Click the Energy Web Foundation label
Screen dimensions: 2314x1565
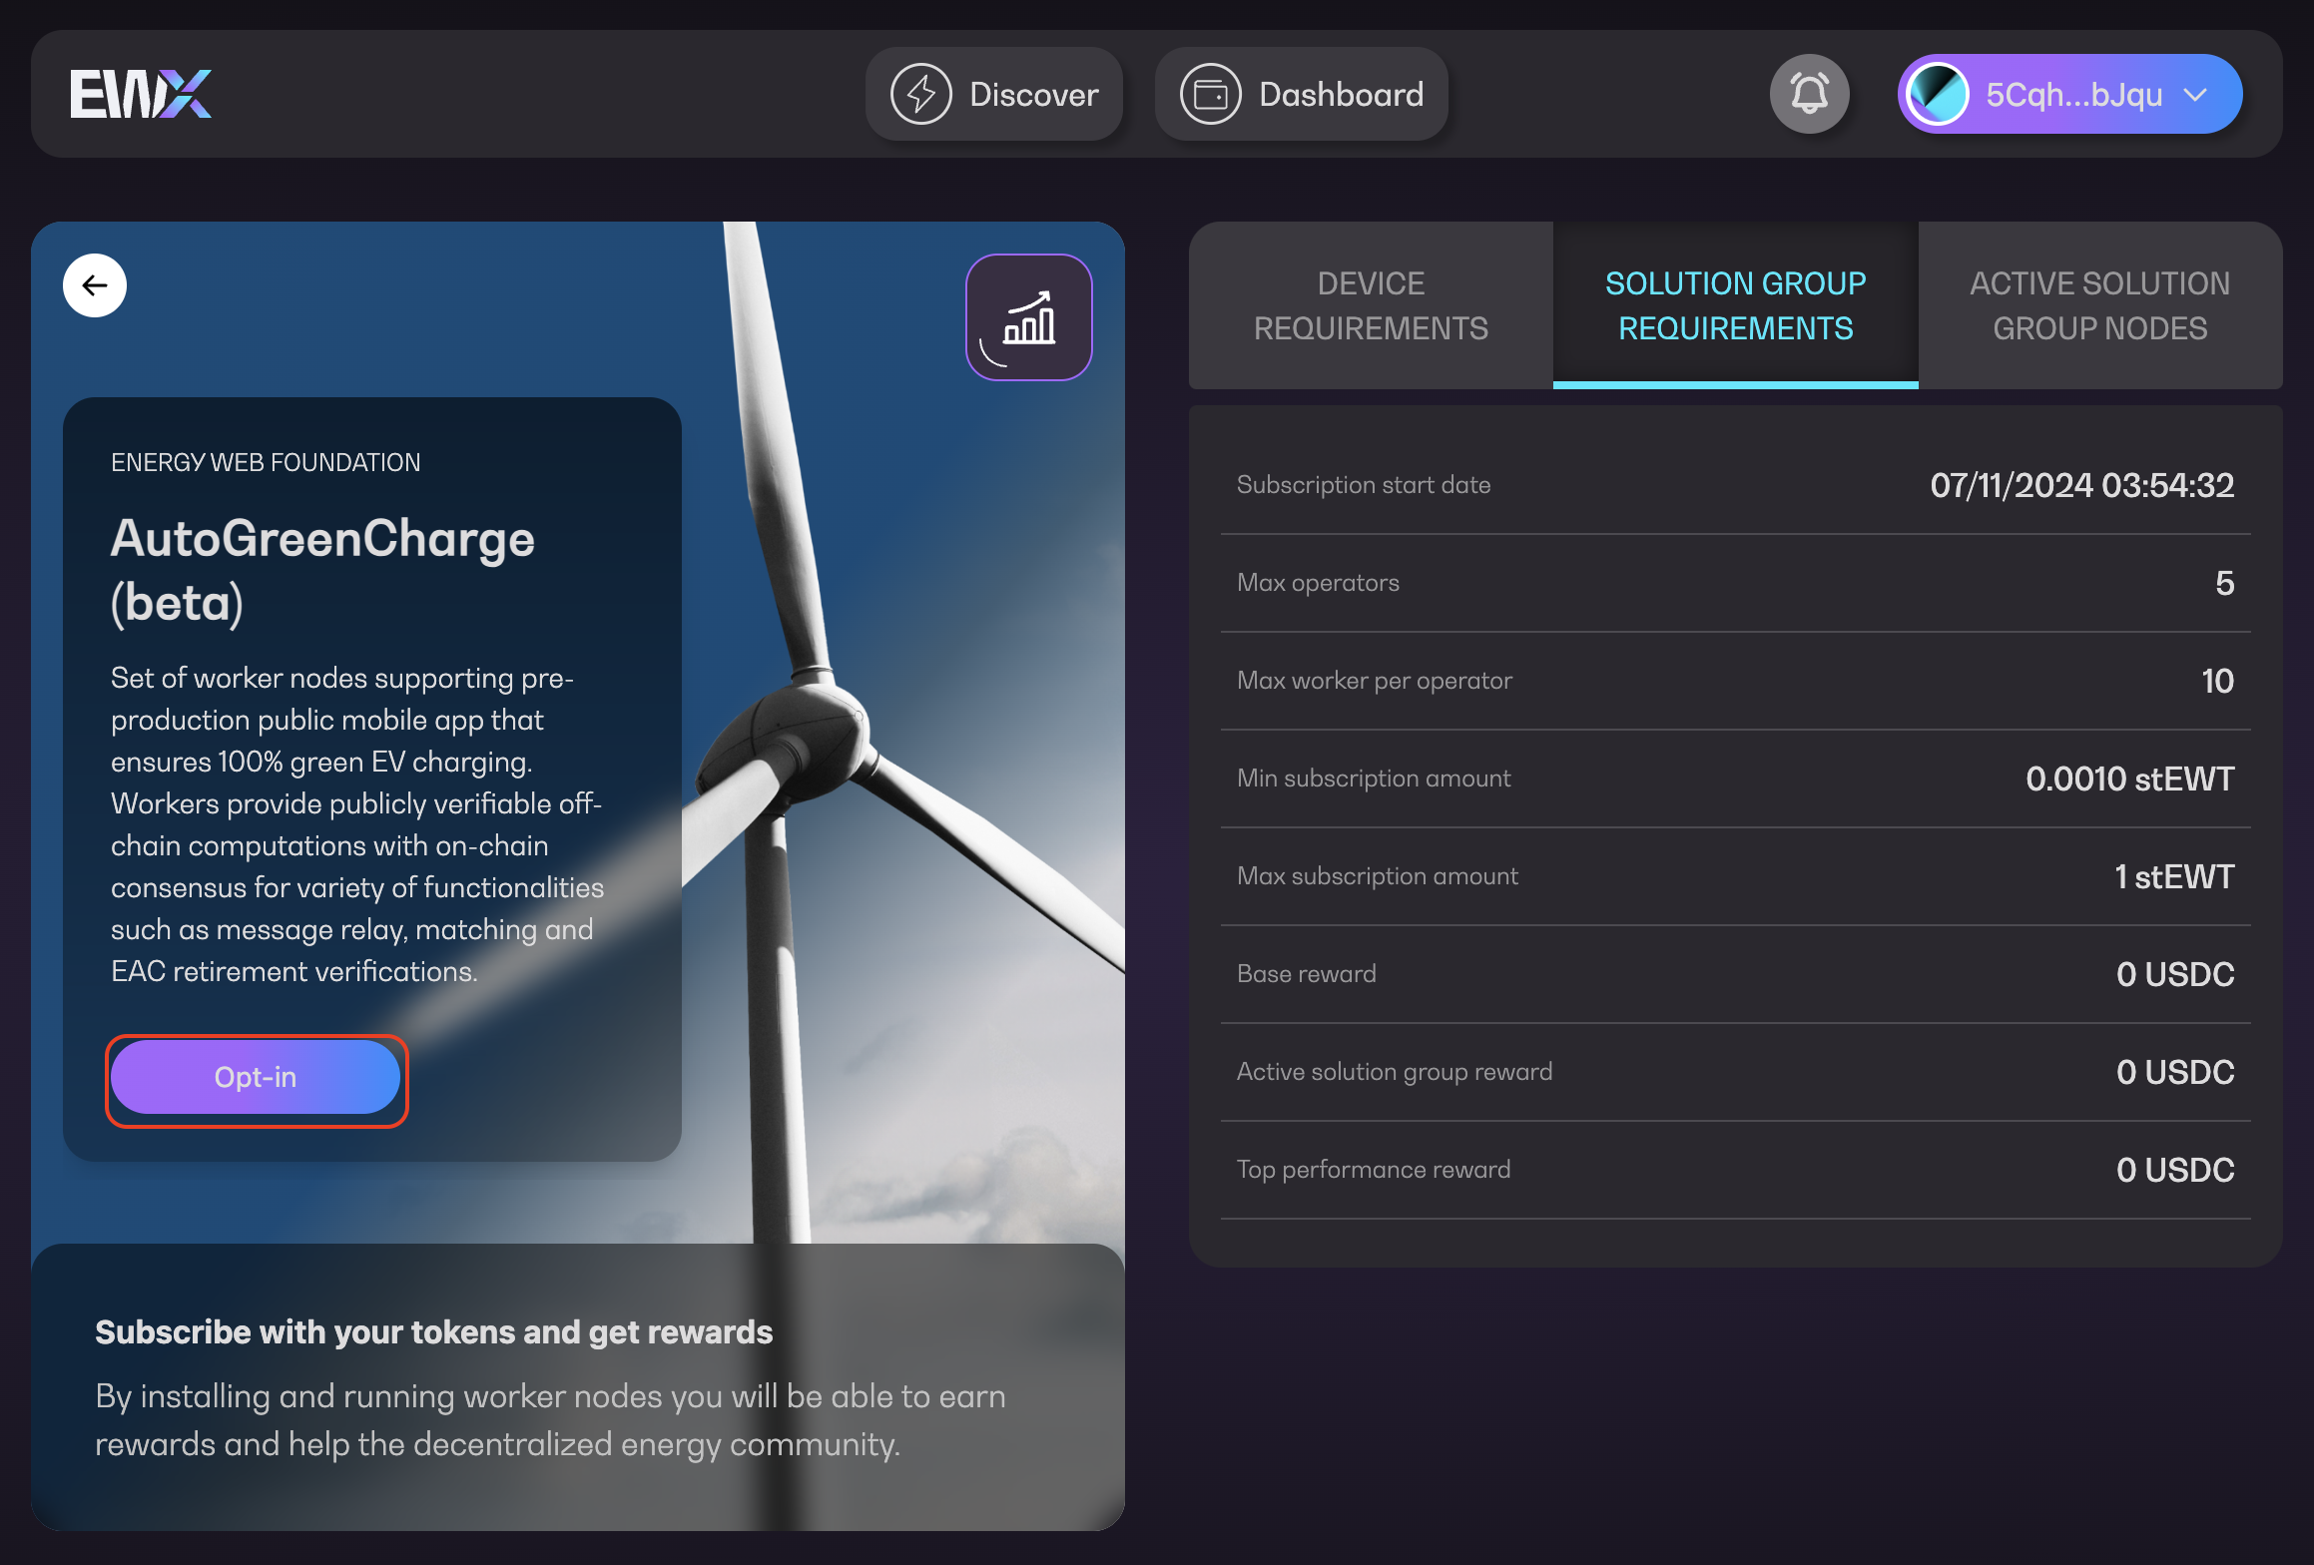(x=266, y=462)
